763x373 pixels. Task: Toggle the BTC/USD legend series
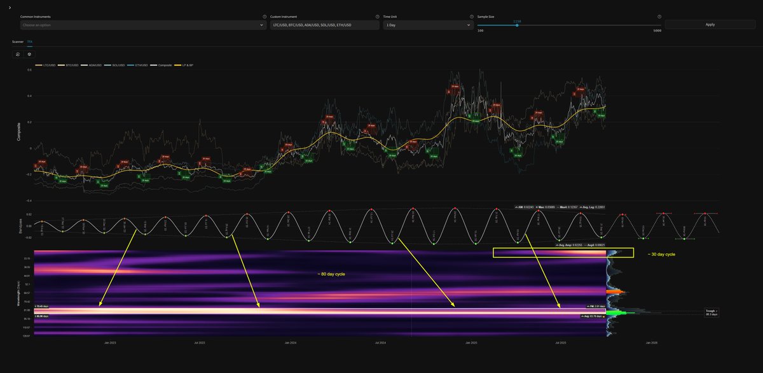point(68,65)
